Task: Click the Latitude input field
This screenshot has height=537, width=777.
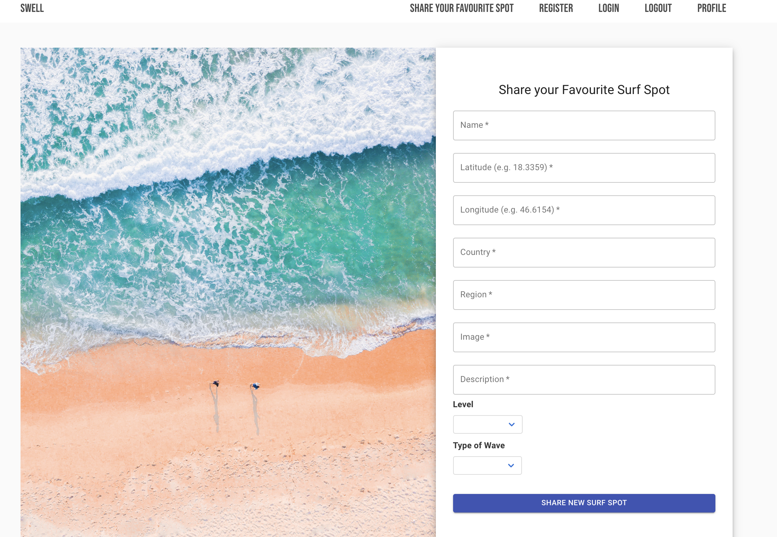Action: click(x=584, y=168)
